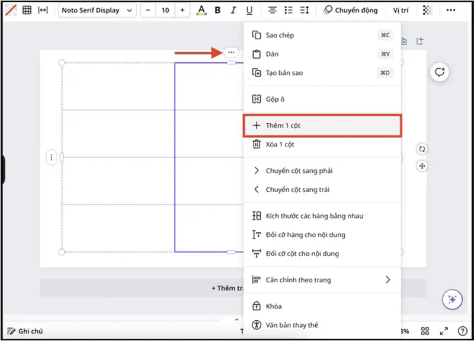474x341 pixels.
Task: Open line spacing options
Action: tap(305, 10)
